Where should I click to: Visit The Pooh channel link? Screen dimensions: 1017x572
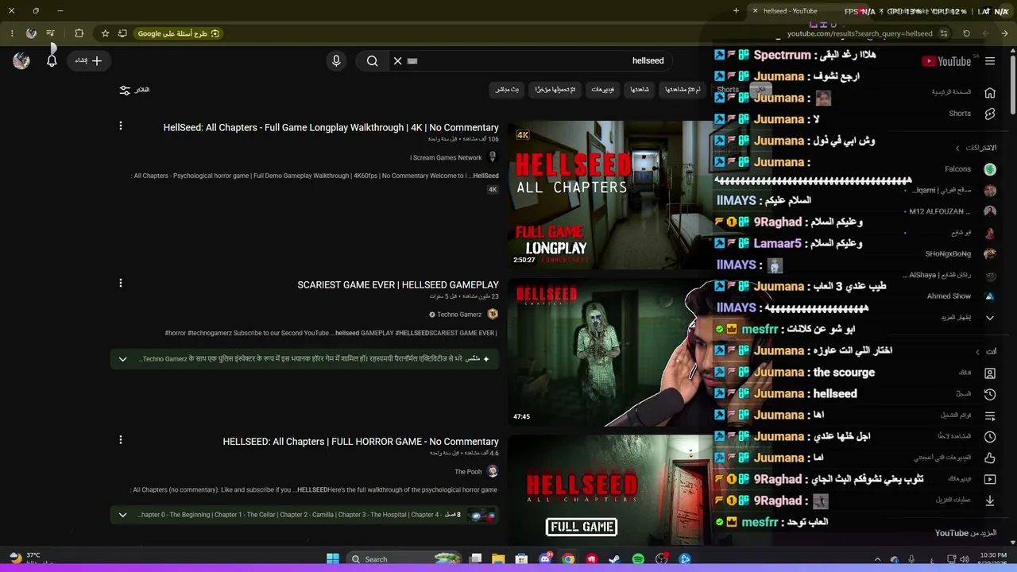[x=468, y=472]
